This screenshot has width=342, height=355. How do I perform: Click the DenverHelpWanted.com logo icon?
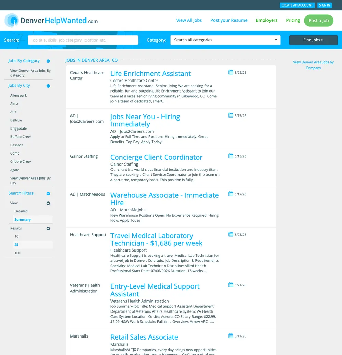(x=12, y=20)
